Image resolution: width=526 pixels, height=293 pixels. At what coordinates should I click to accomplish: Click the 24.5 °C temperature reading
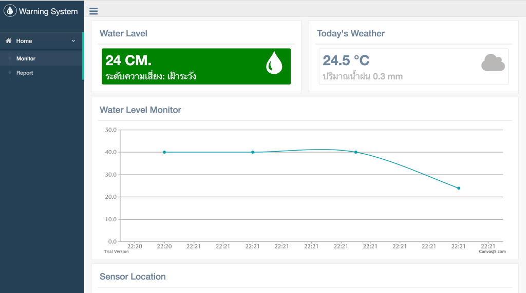click(346, 60)
